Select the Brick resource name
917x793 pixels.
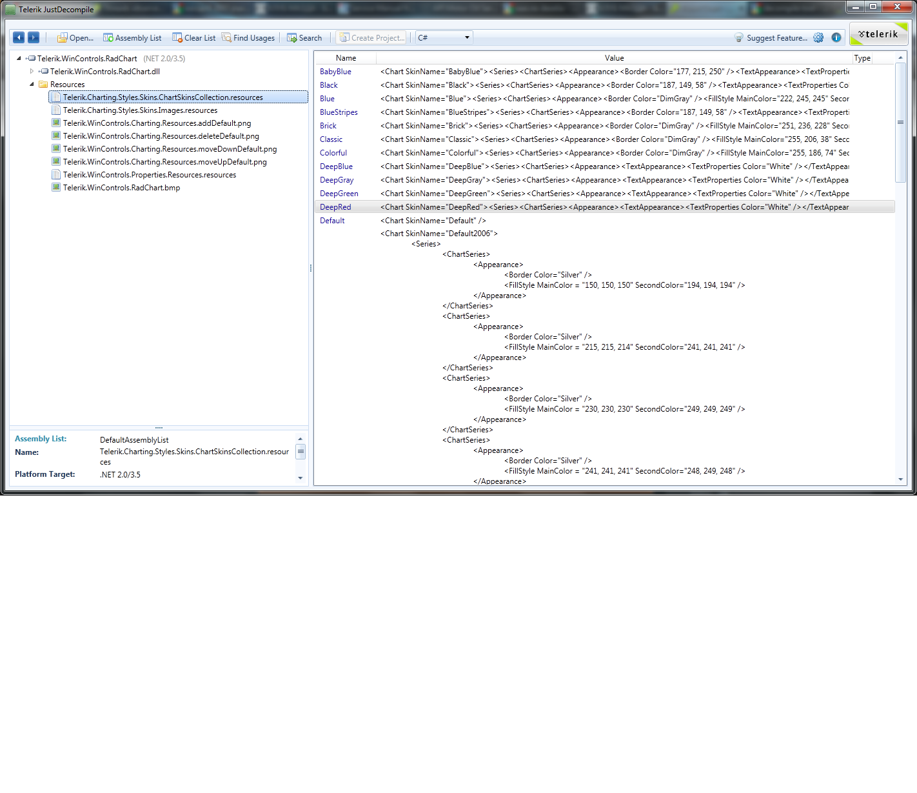click(x=328, y=126)
